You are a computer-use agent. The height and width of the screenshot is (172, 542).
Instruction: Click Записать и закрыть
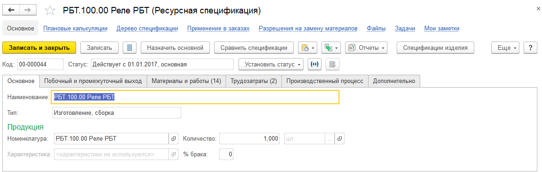pyautogui.click(x=39, y=47)
